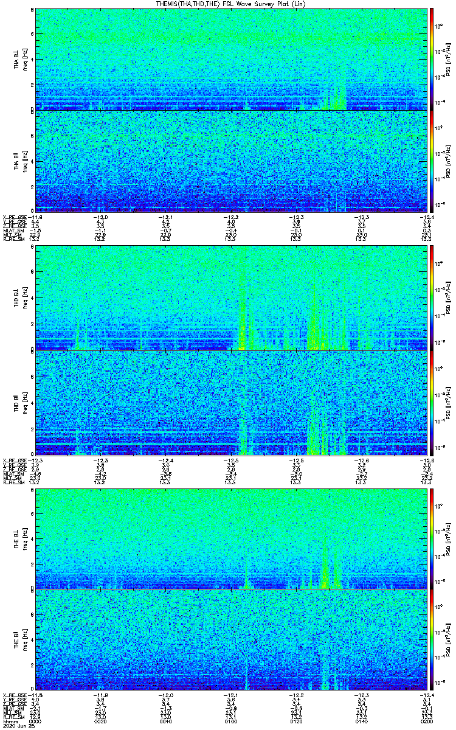Click the THD B-perpendicular spectrogram panel
The height and width of the screenshot is (730, 456).
click(x=232, y=298)
